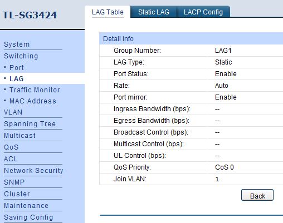Screen dimensions: 283x223
Task: Expand the Switching menu section
Action: click(x=21, y=56)
